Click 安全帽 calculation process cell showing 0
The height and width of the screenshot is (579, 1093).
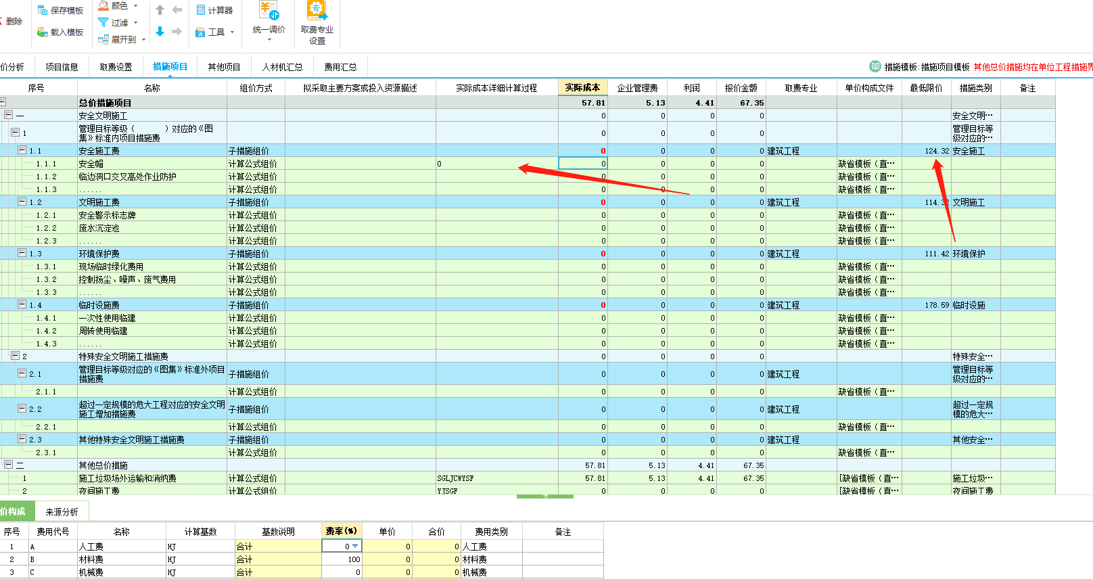[497, 163]
